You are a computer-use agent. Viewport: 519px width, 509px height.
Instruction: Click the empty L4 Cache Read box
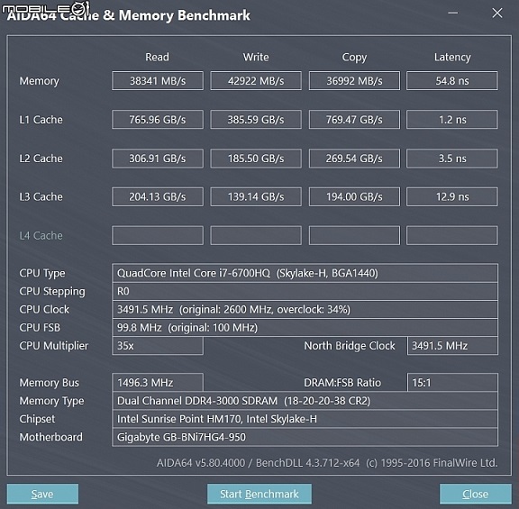pos(158,236)
